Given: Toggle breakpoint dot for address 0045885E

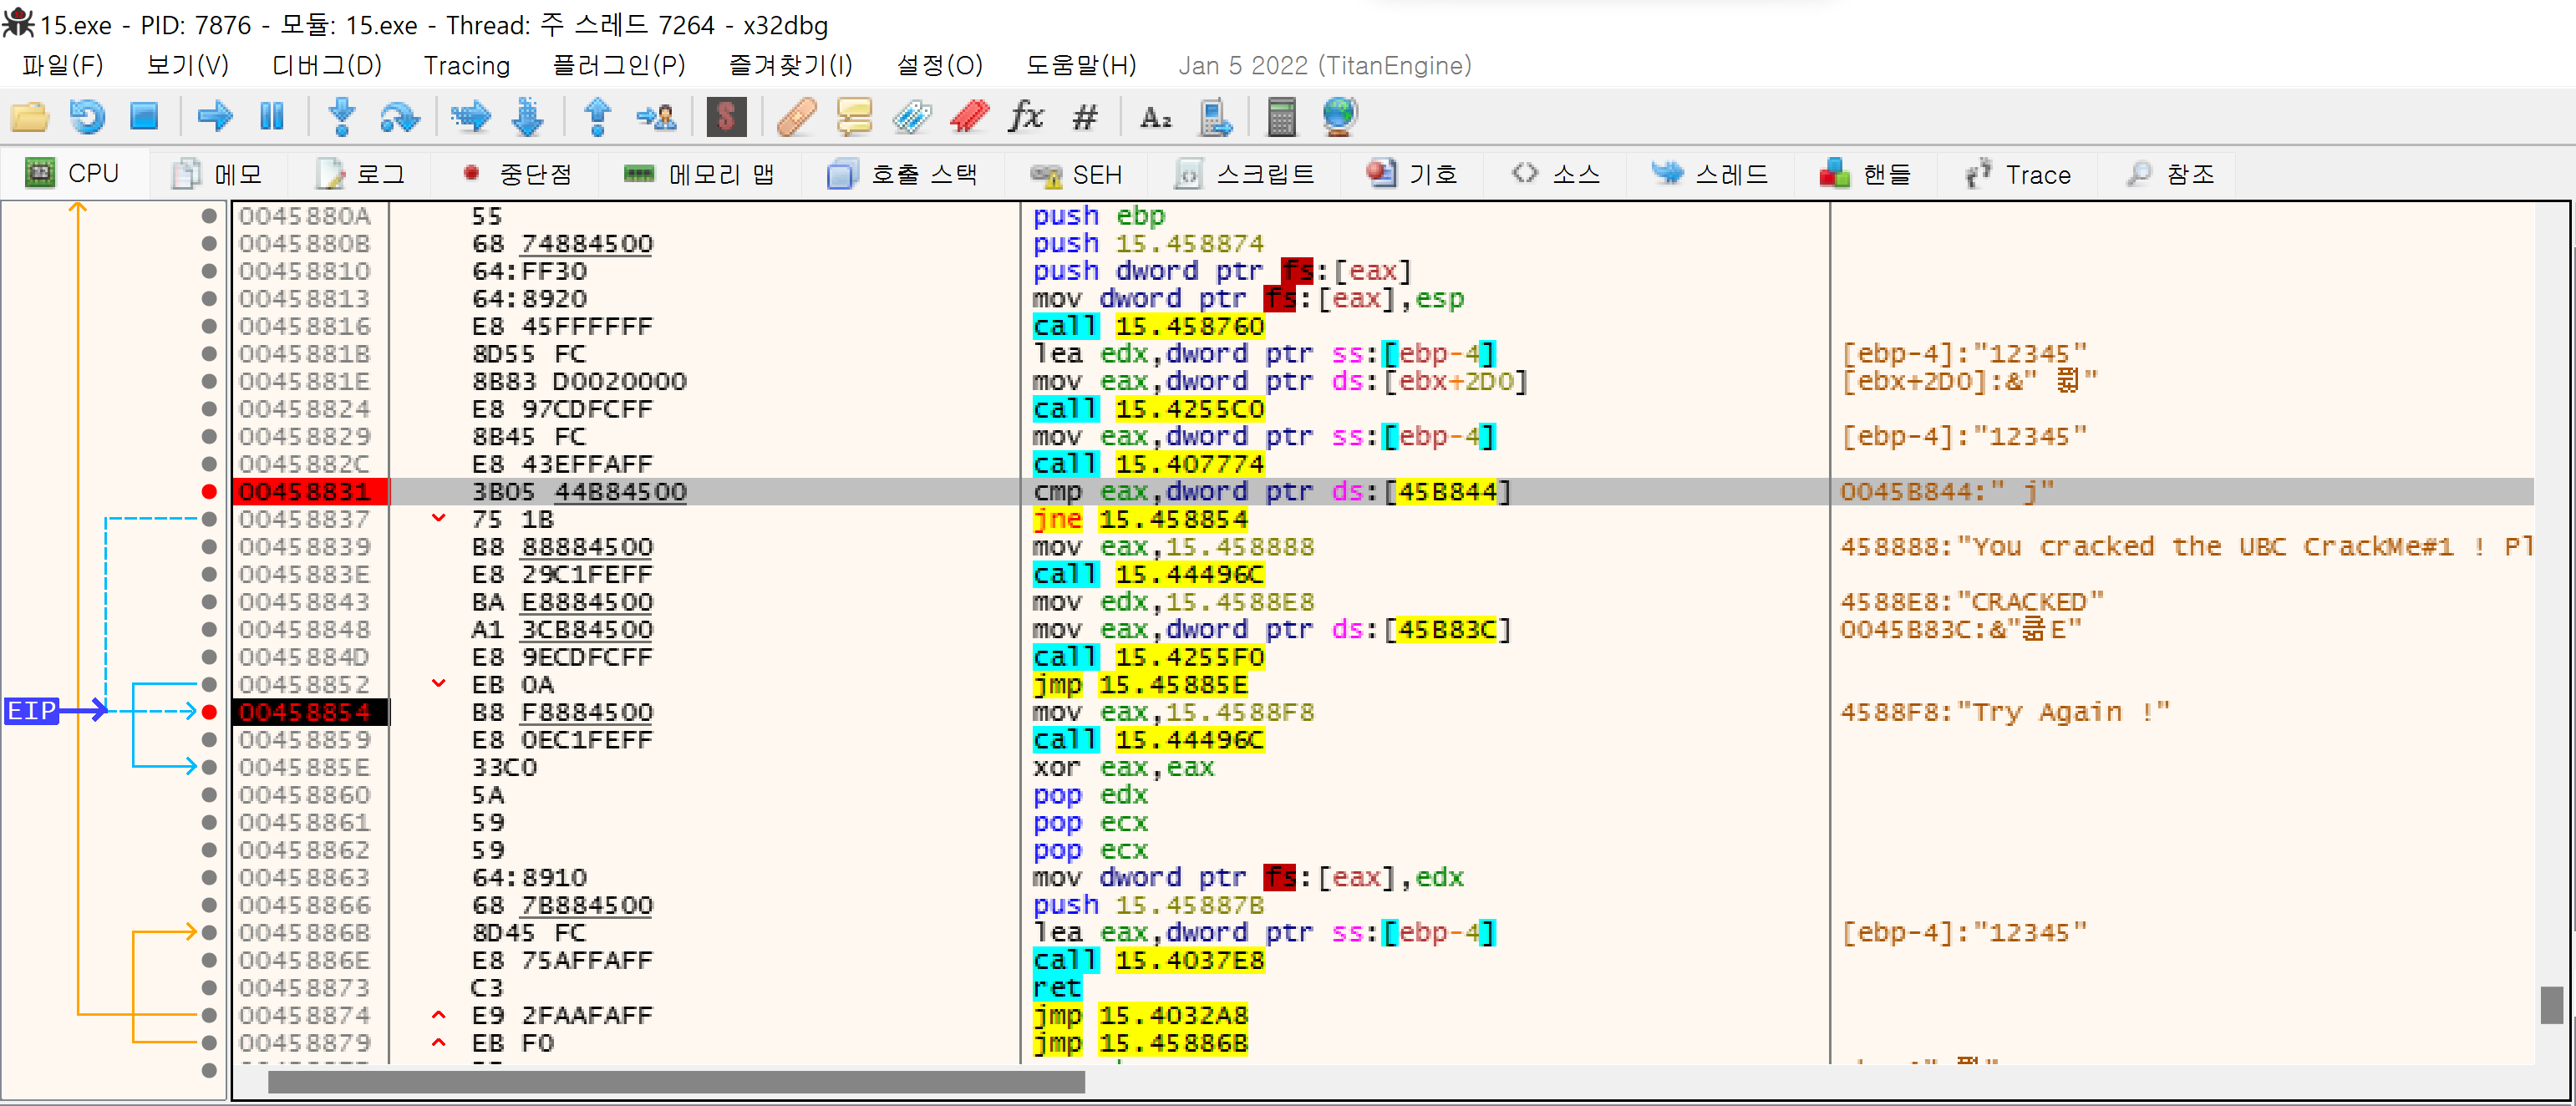Looking at the screenshot, I should [209, 767].
